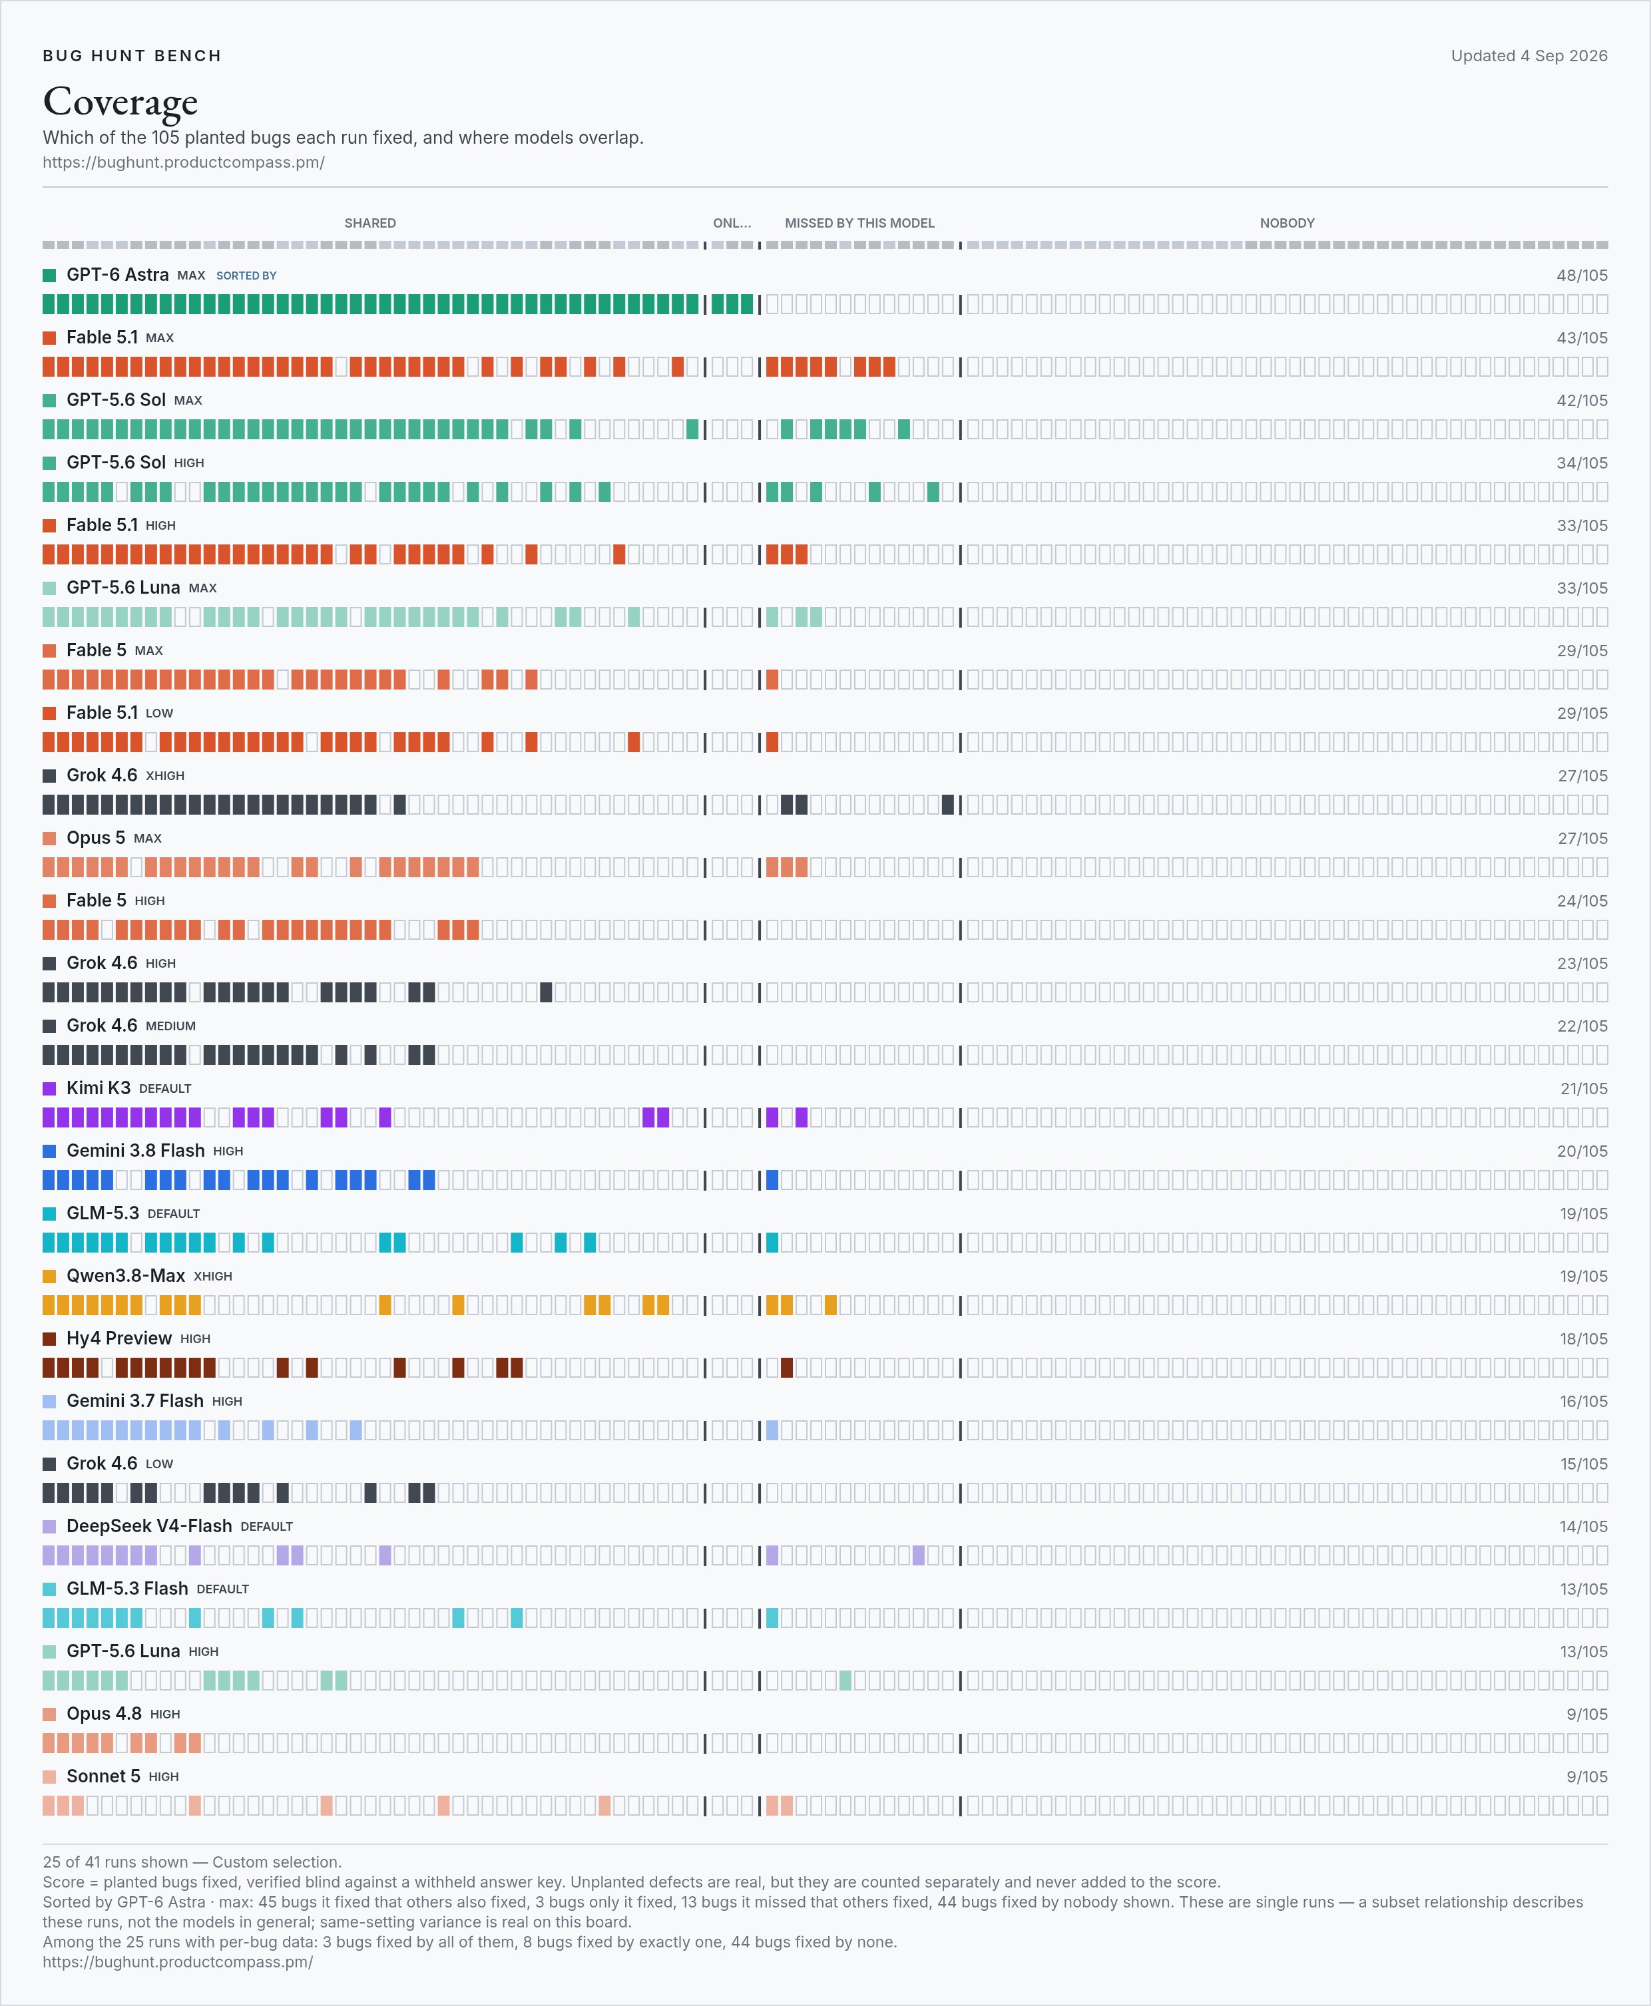Select the Sonnet 5 HIGH run label
This screenshot has width=1651, height=2006.
[122, 1777]
